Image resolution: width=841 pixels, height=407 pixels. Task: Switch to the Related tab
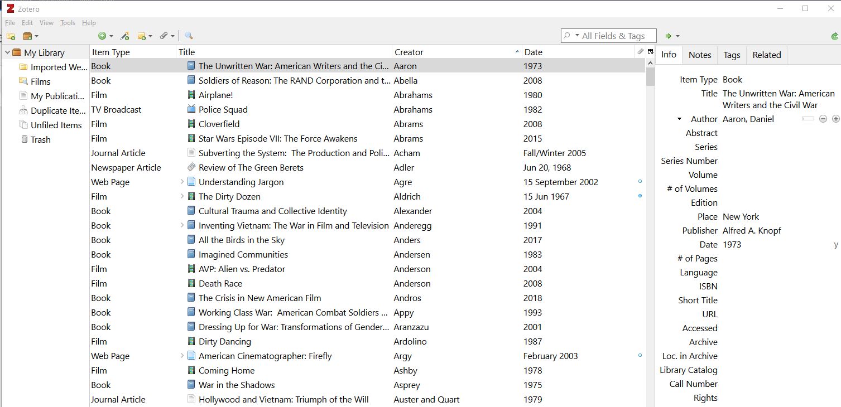click(767, 55)
